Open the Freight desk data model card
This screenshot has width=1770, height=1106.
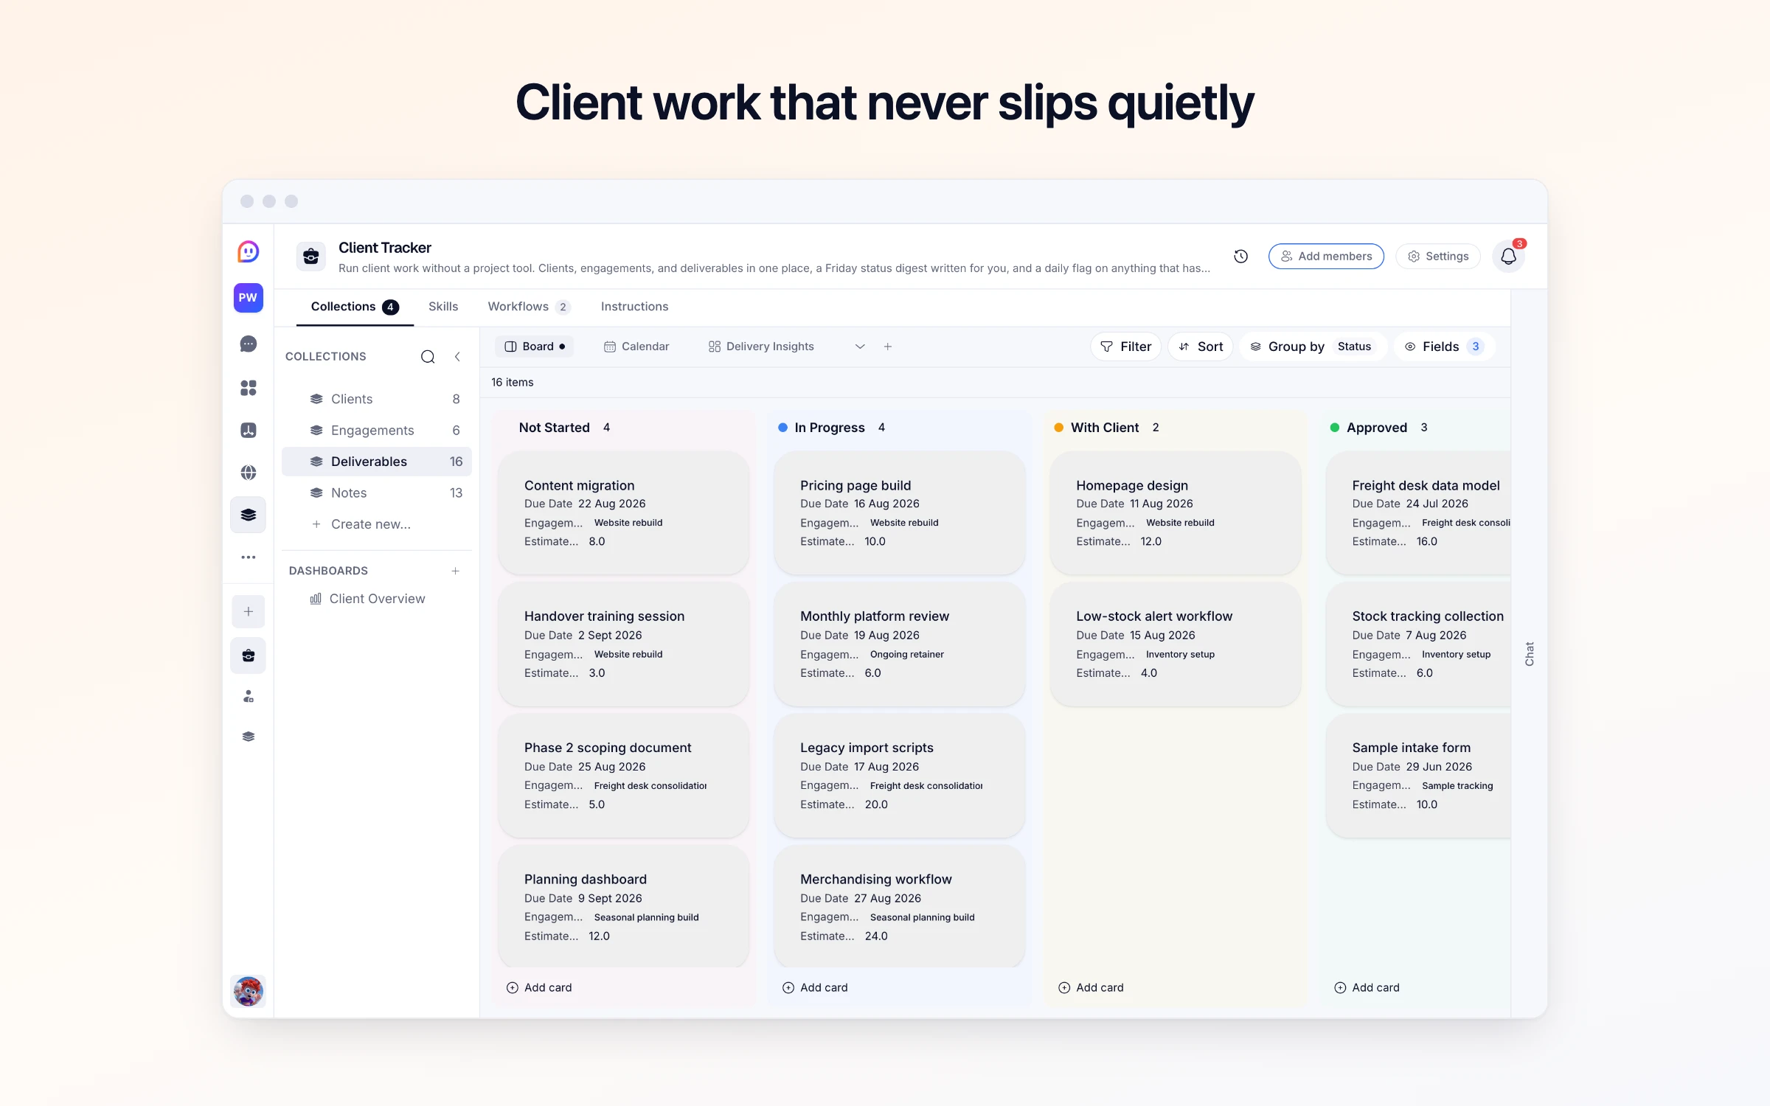(x=1418, y=513)
